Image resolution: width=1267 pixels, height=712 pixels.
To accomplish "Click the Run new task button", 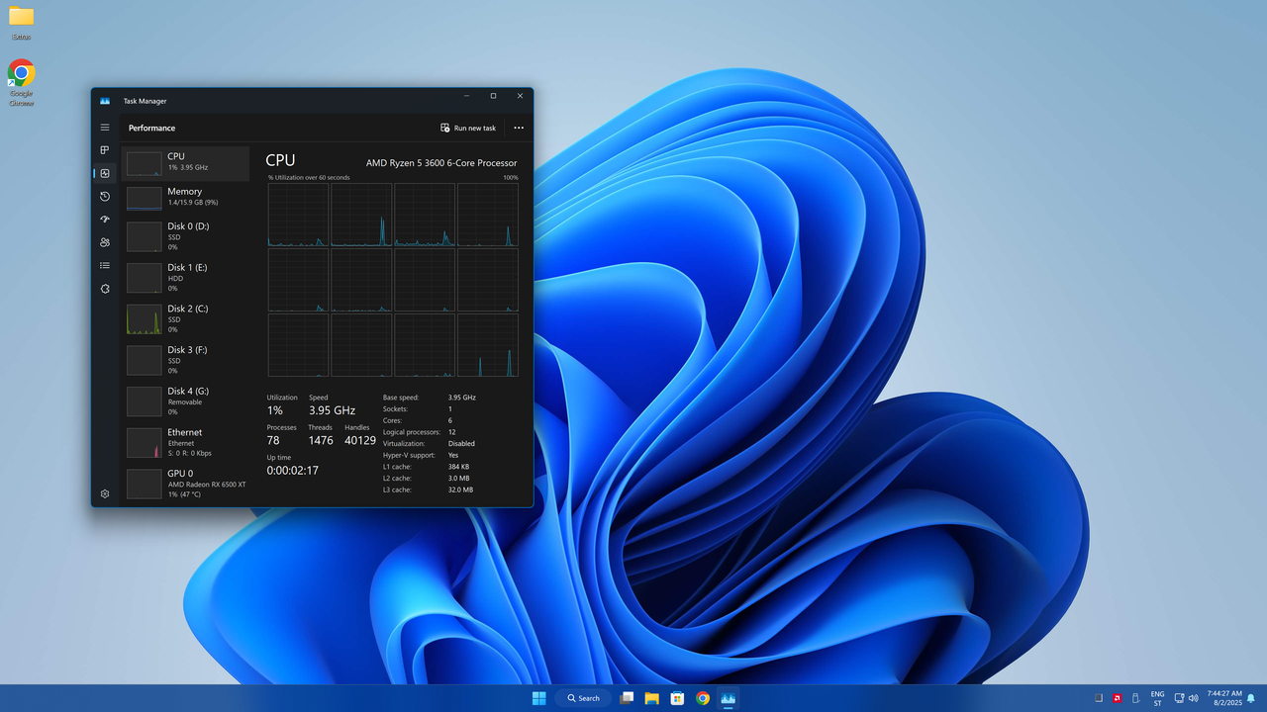I will [x=467, y=128].
